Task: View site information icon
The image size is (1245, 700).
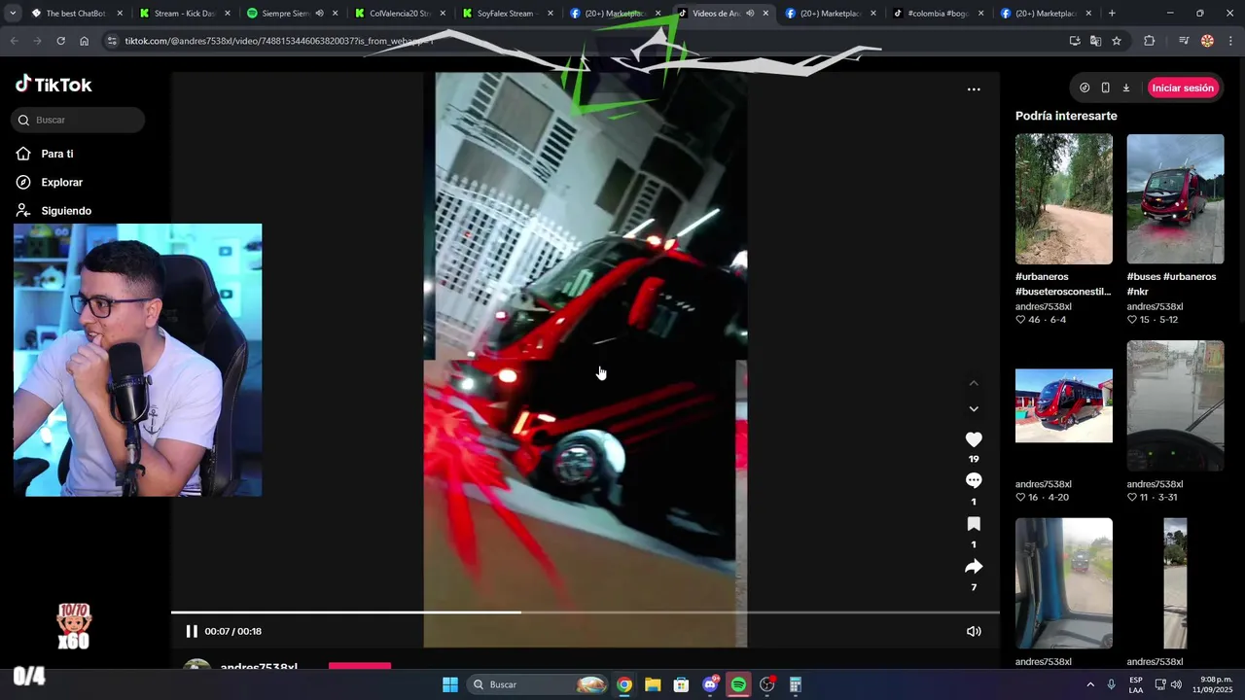Action: [x=112, y=41]
